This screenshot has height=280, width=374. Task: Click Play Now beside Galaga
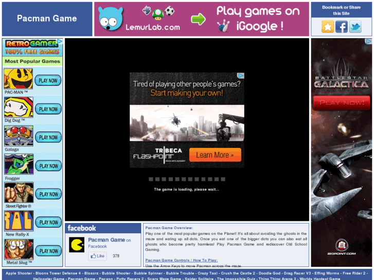point(48,138)
